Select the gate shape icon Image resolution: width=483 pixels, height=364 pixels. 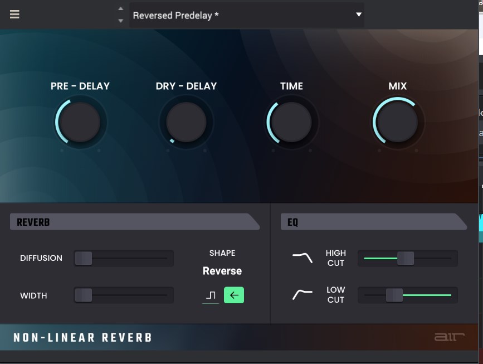[211, 295]
